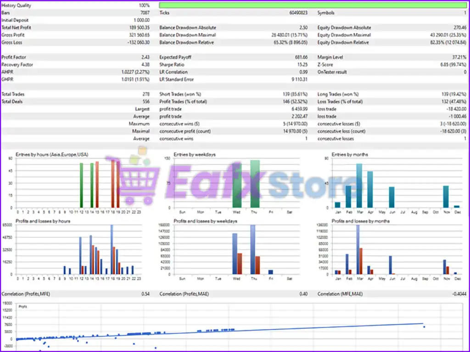Select the average profit trade value '2 202.47'

tap(299, 116)
